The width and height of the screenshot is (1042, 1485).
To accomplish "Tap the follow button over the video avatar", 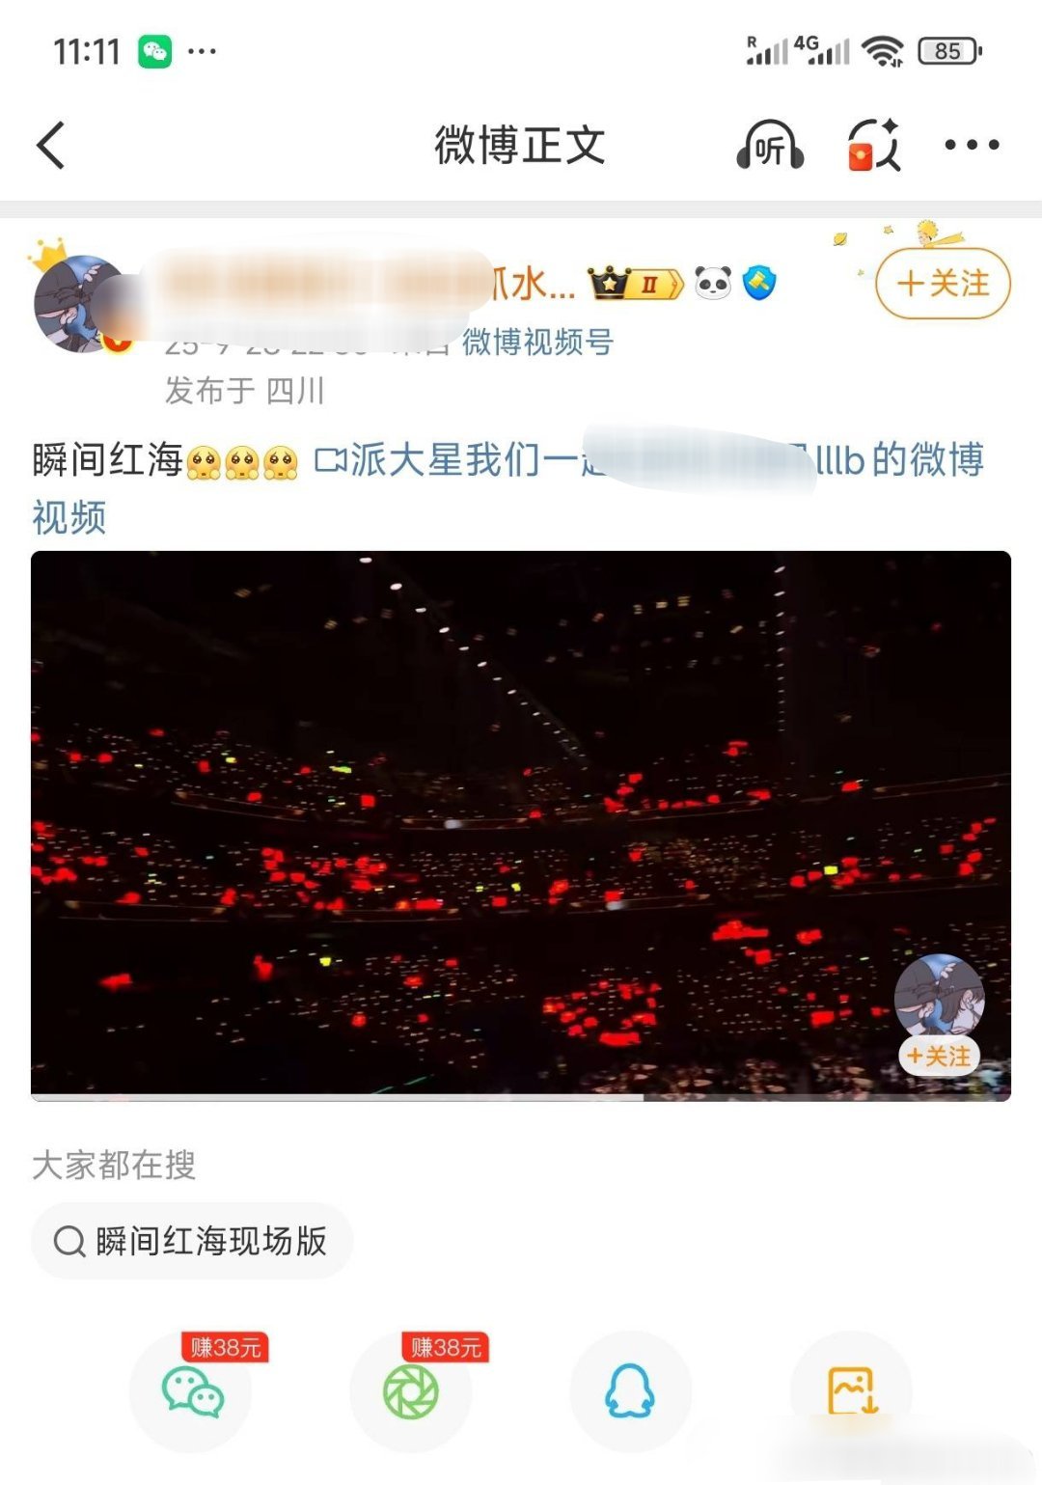I will pos(940,1057).
